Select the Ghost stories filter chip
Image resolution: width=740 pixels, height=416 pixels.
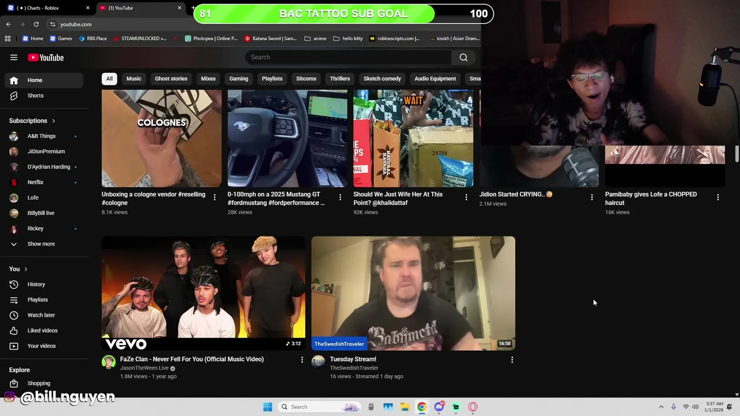(x=171, y=79)
